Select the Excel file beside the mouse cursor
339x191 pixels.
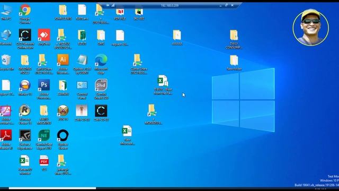163,81
